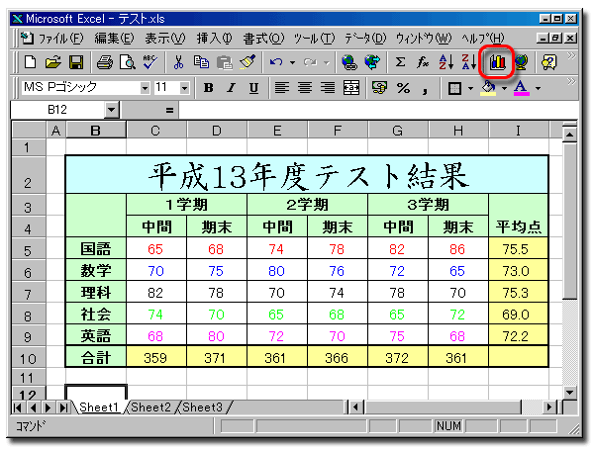The height and width of the screenshot is (451, 594).
Task: Expand the Undo history dropdown
Action: pyautogui.click(x=292, y=62)
